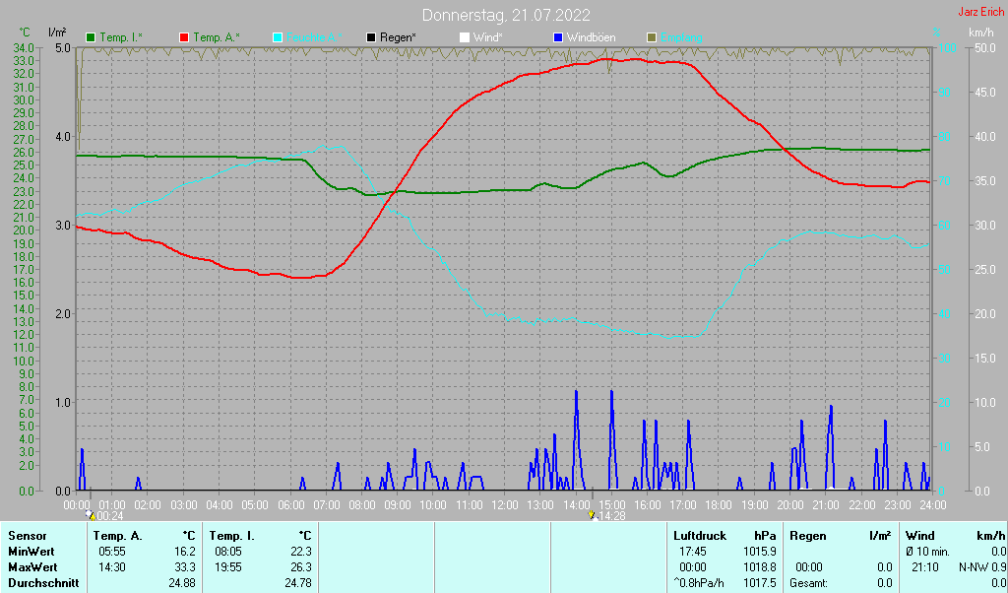Click the 'km/h' axis unit label at top right
Screen dimensions: 1008x593
[979, 33]
